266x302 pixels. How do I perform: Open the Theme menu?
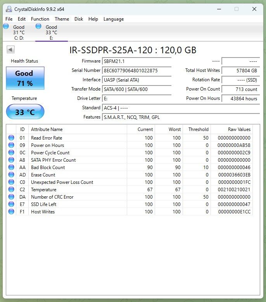pyautogui.click(x=62, y=19)
